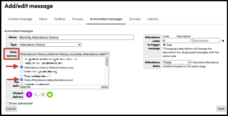Open the Attendance dates Today dropdown
Viewport: 228px width, 116px height.
point(177,62)
